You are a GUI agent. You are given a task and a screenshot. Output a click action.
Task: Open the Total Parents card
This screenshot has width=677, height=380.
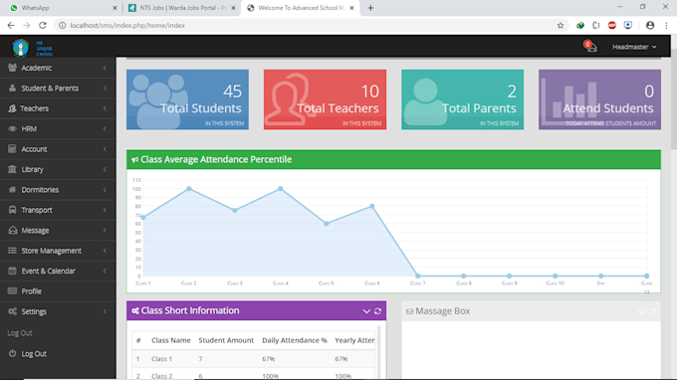[462, 99]
